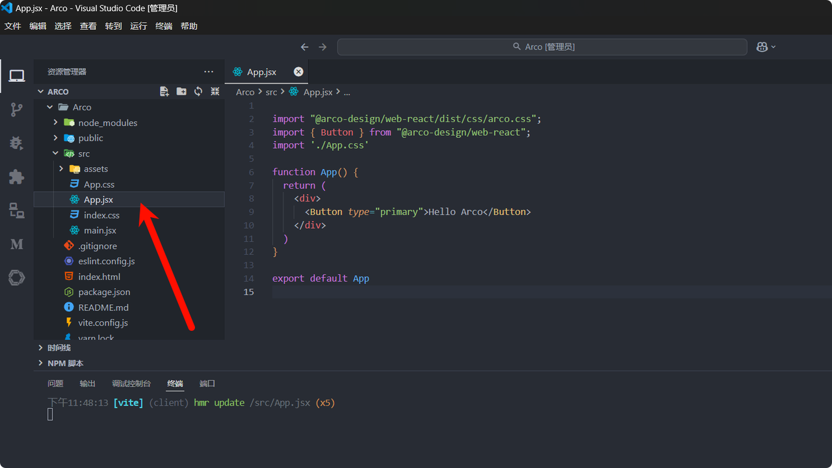Collapse all folders in explorer
Image resolution: width=832 pixels, height=468 pixels.
215,92
